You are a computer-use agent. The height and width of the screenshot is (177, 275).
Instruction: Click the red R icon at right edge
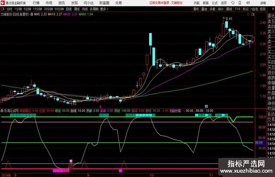coord(273,9)
